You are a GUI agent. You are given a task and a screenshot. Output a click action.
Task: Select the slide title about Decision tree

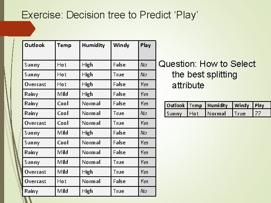pos(110,15)
